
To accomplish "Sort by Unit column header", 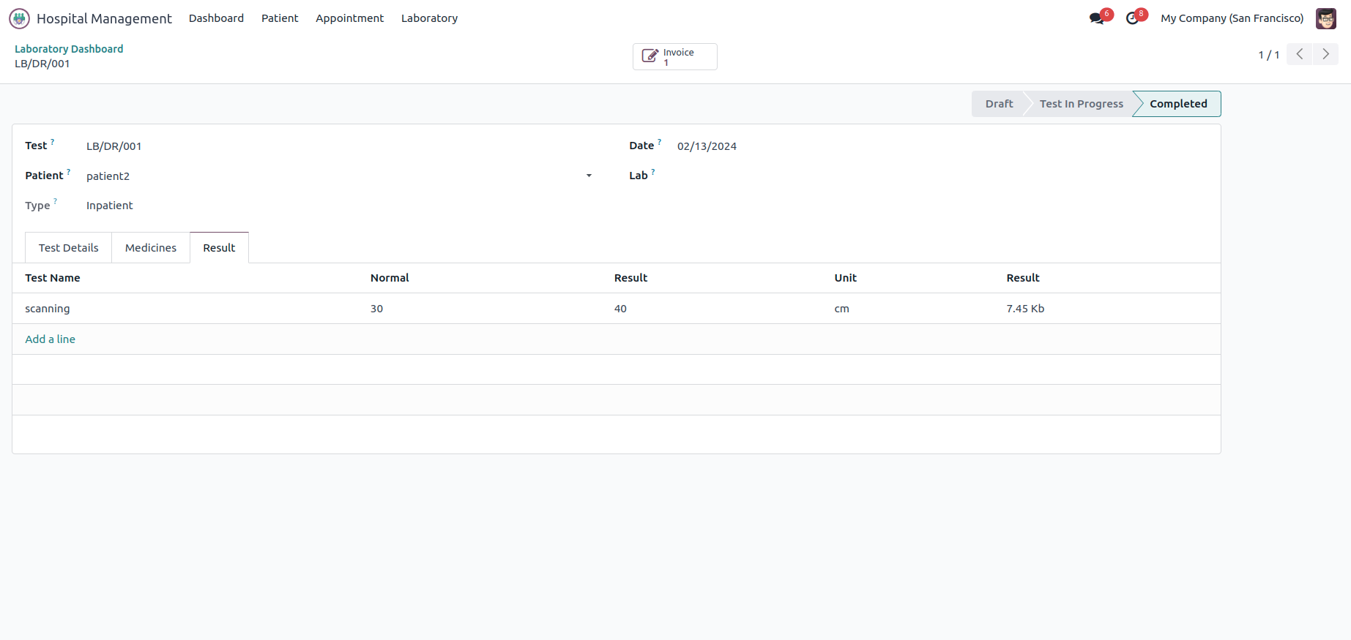I will click(x=845, y=278).
